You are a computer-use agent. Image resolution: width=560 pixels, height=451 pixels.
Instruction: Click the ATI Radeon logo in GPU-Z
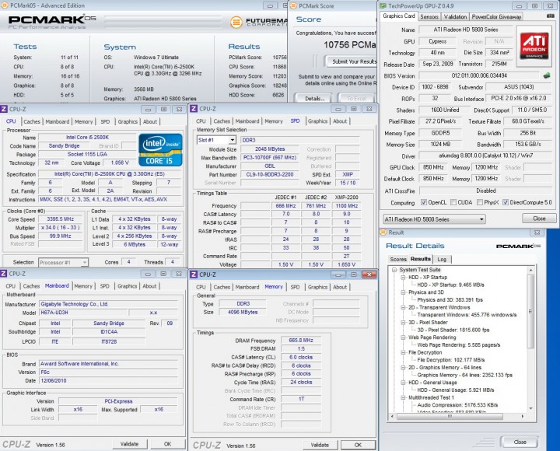(x=534, y=45)
